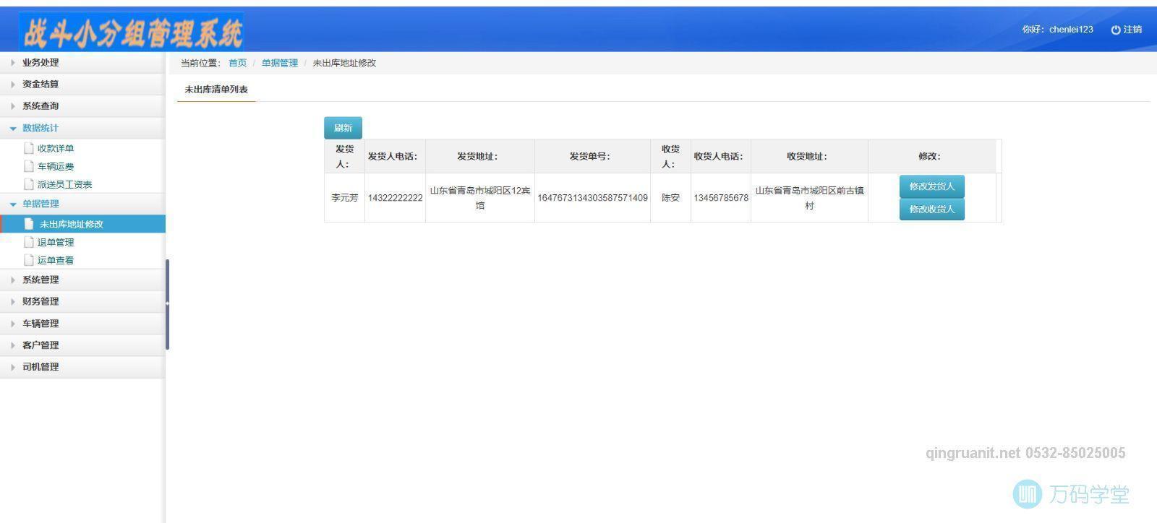
Task: Collapse the 数据统计 section arrow
Action: [x=12, y=128]
